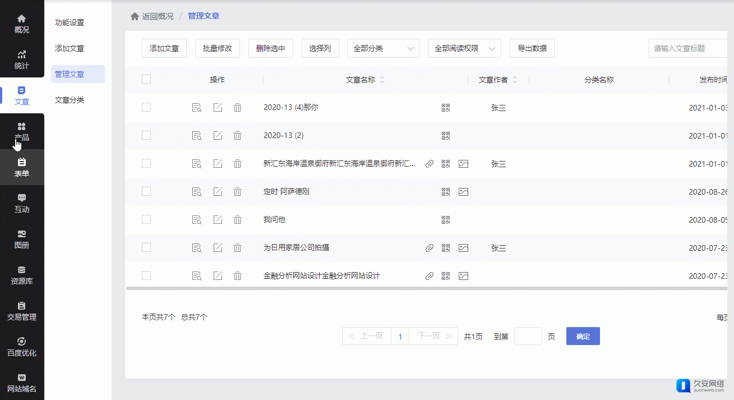
Task: Delete the article 定时 阿萨德刚
Action: [237, 191]
